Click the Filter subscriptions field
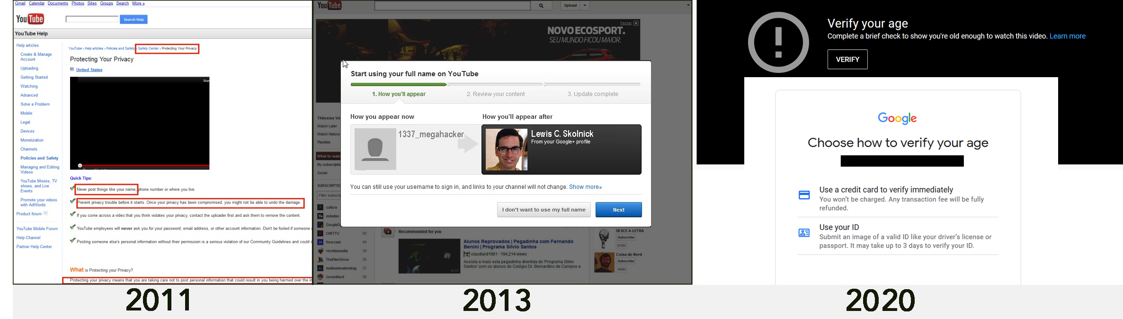 coord(329,195)
